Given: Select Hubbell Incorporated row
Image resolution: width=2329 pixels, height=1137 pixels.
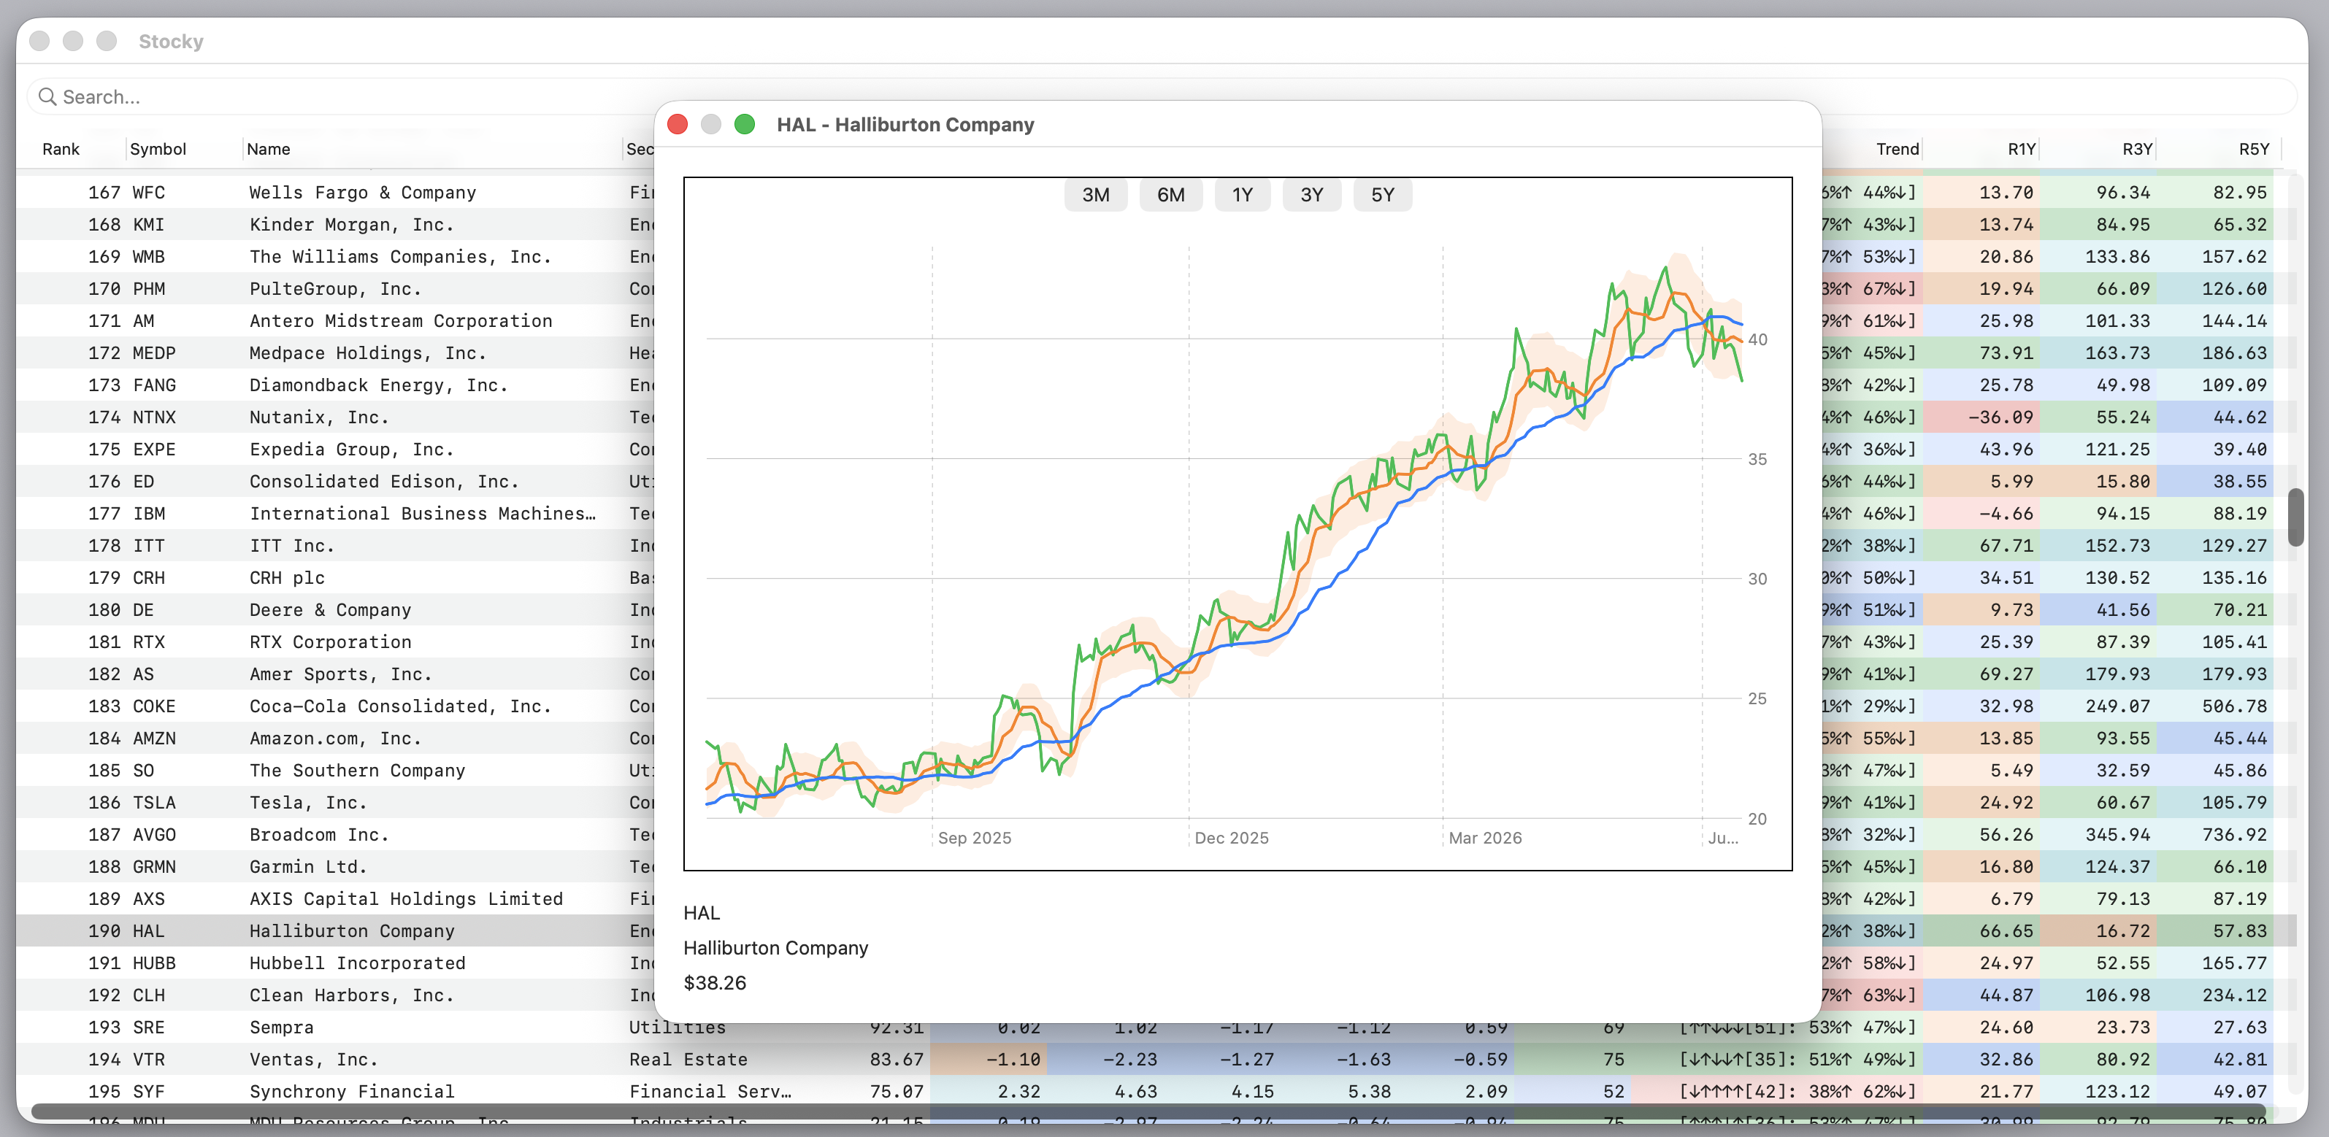Looking at the screenshot, I should click(x=1157, y=963).
